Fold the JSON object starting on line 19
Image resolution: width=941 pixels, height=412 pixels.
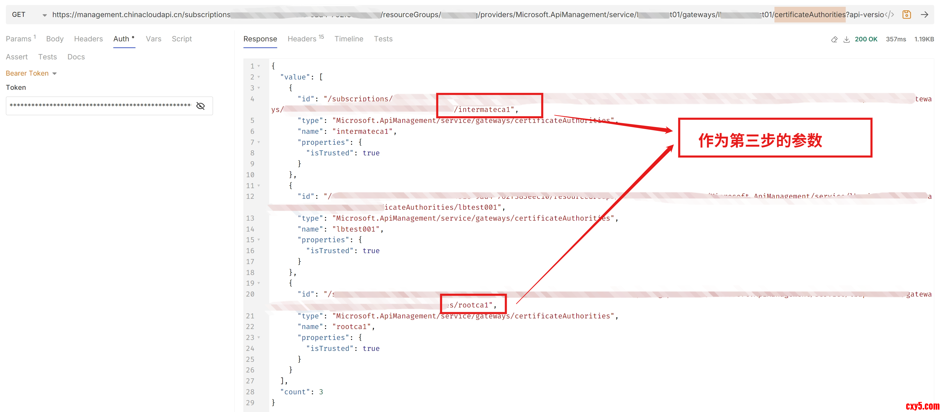click(259, 283)
